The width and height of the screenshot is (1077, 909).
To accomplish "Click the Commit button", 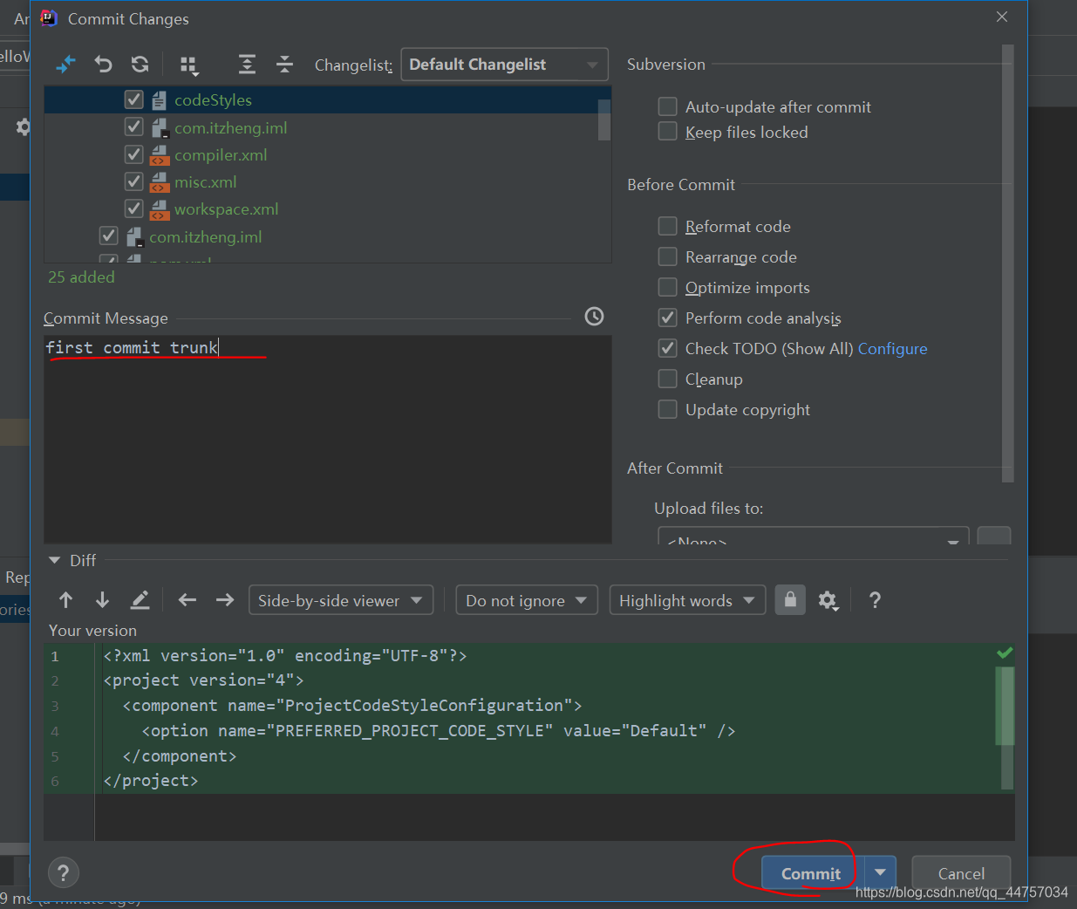I will [x=810, y=873].
